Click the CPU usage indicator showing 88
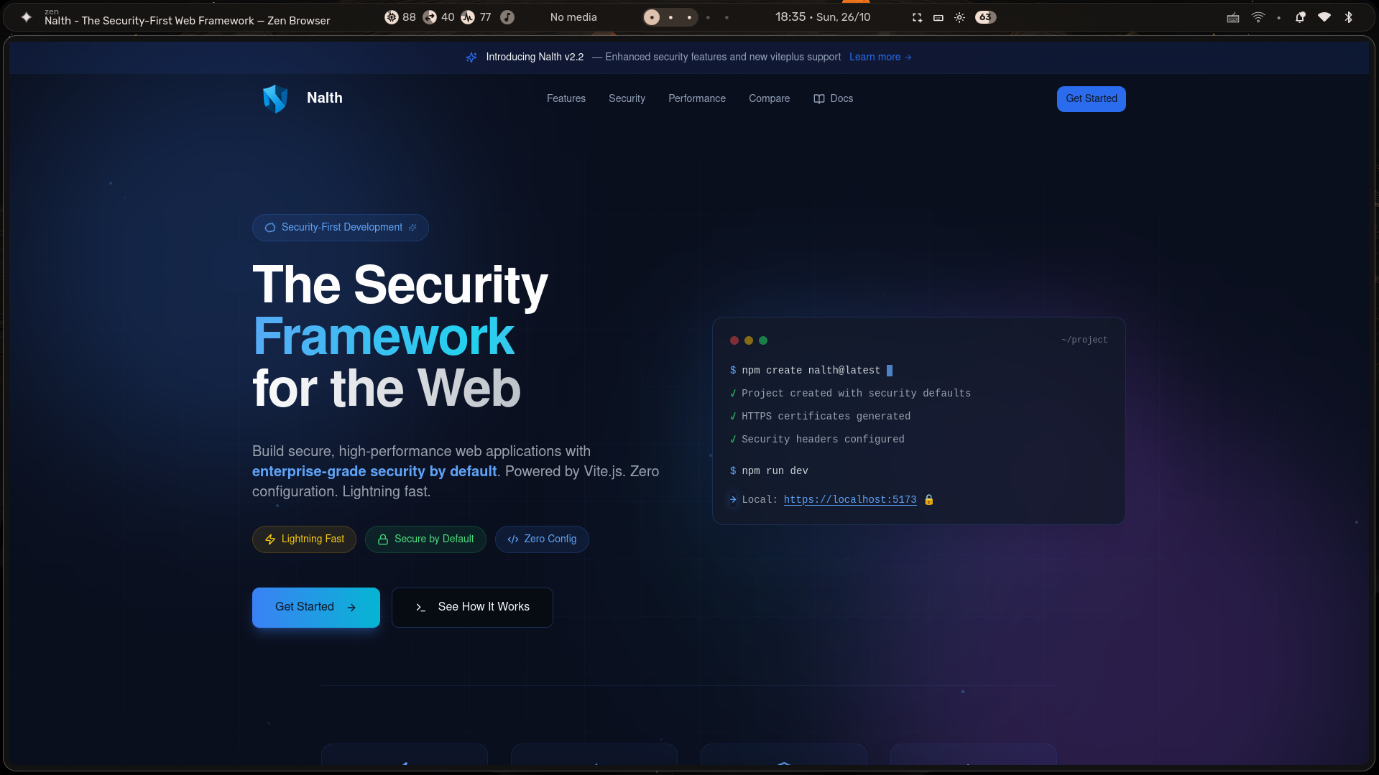The height and width of the screenshot is (775, 1379). (x=400, y=17)
